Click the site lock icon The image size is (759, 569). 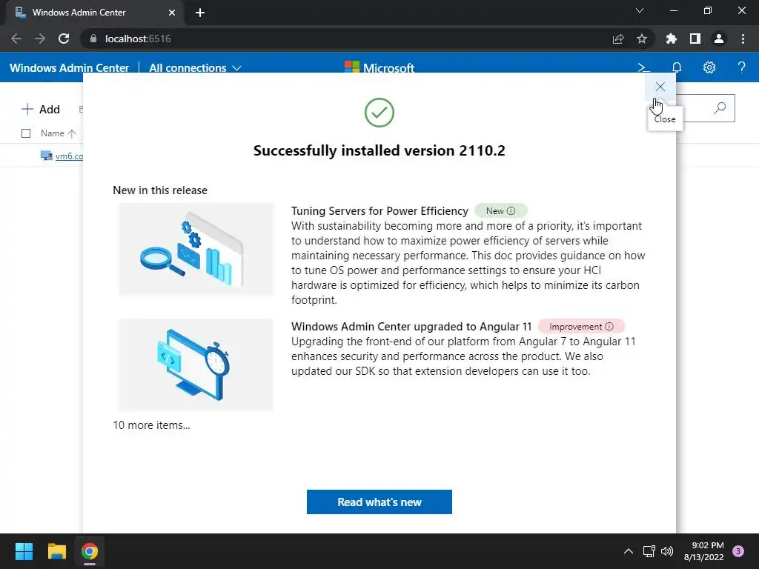pyautogui.click(x=93, y=39)
